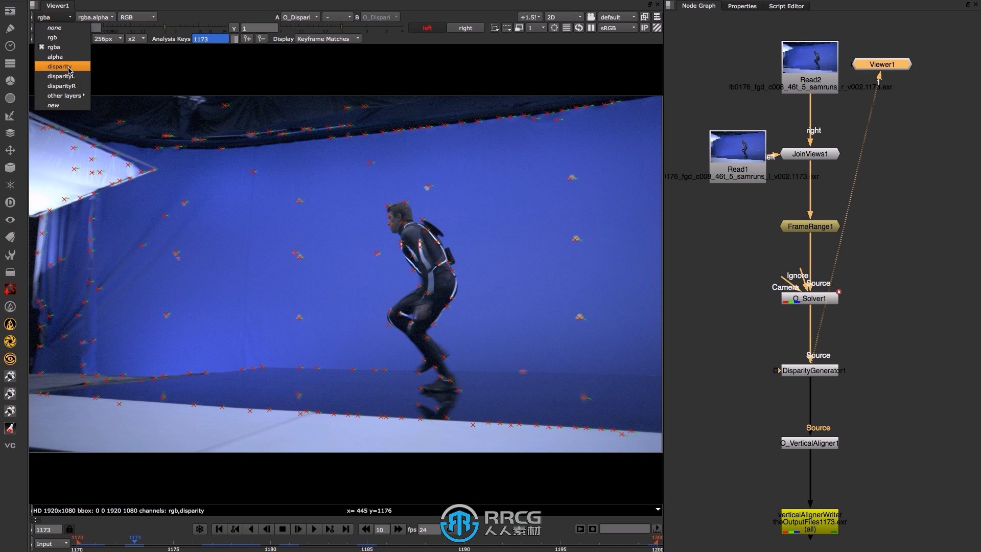Click the add analysis key icon
The height and width of the screenshot is (552, 981).
coord(247,38)
